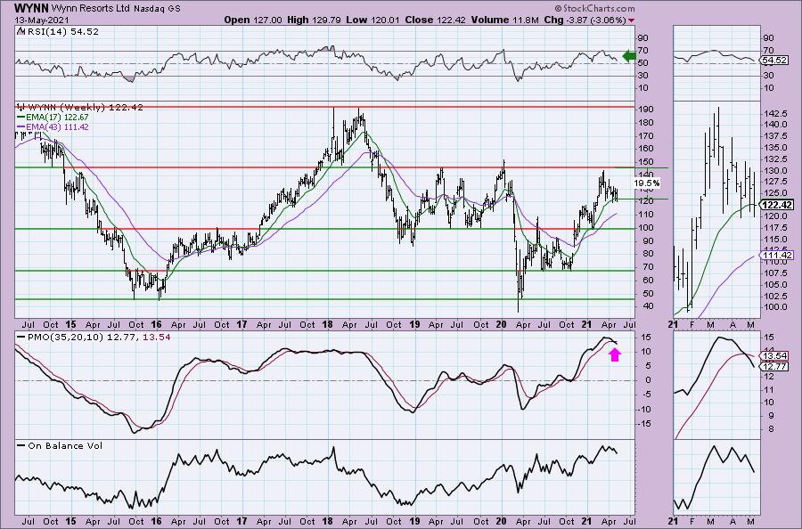
Task: Click the -15 level on main PMO axis
Action: 645,423
